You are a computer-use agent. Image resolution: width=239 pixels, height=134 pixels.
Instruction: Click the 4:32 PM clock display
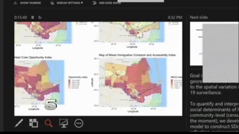click(175, 17)
